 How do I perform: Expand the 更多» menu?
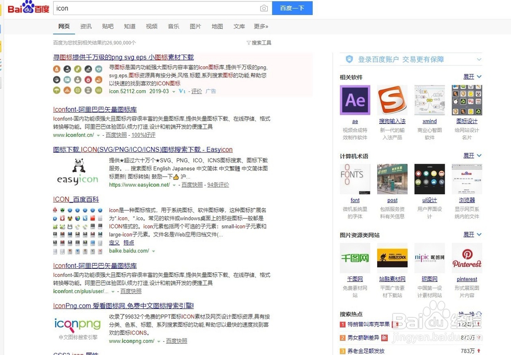click(261, 27)
